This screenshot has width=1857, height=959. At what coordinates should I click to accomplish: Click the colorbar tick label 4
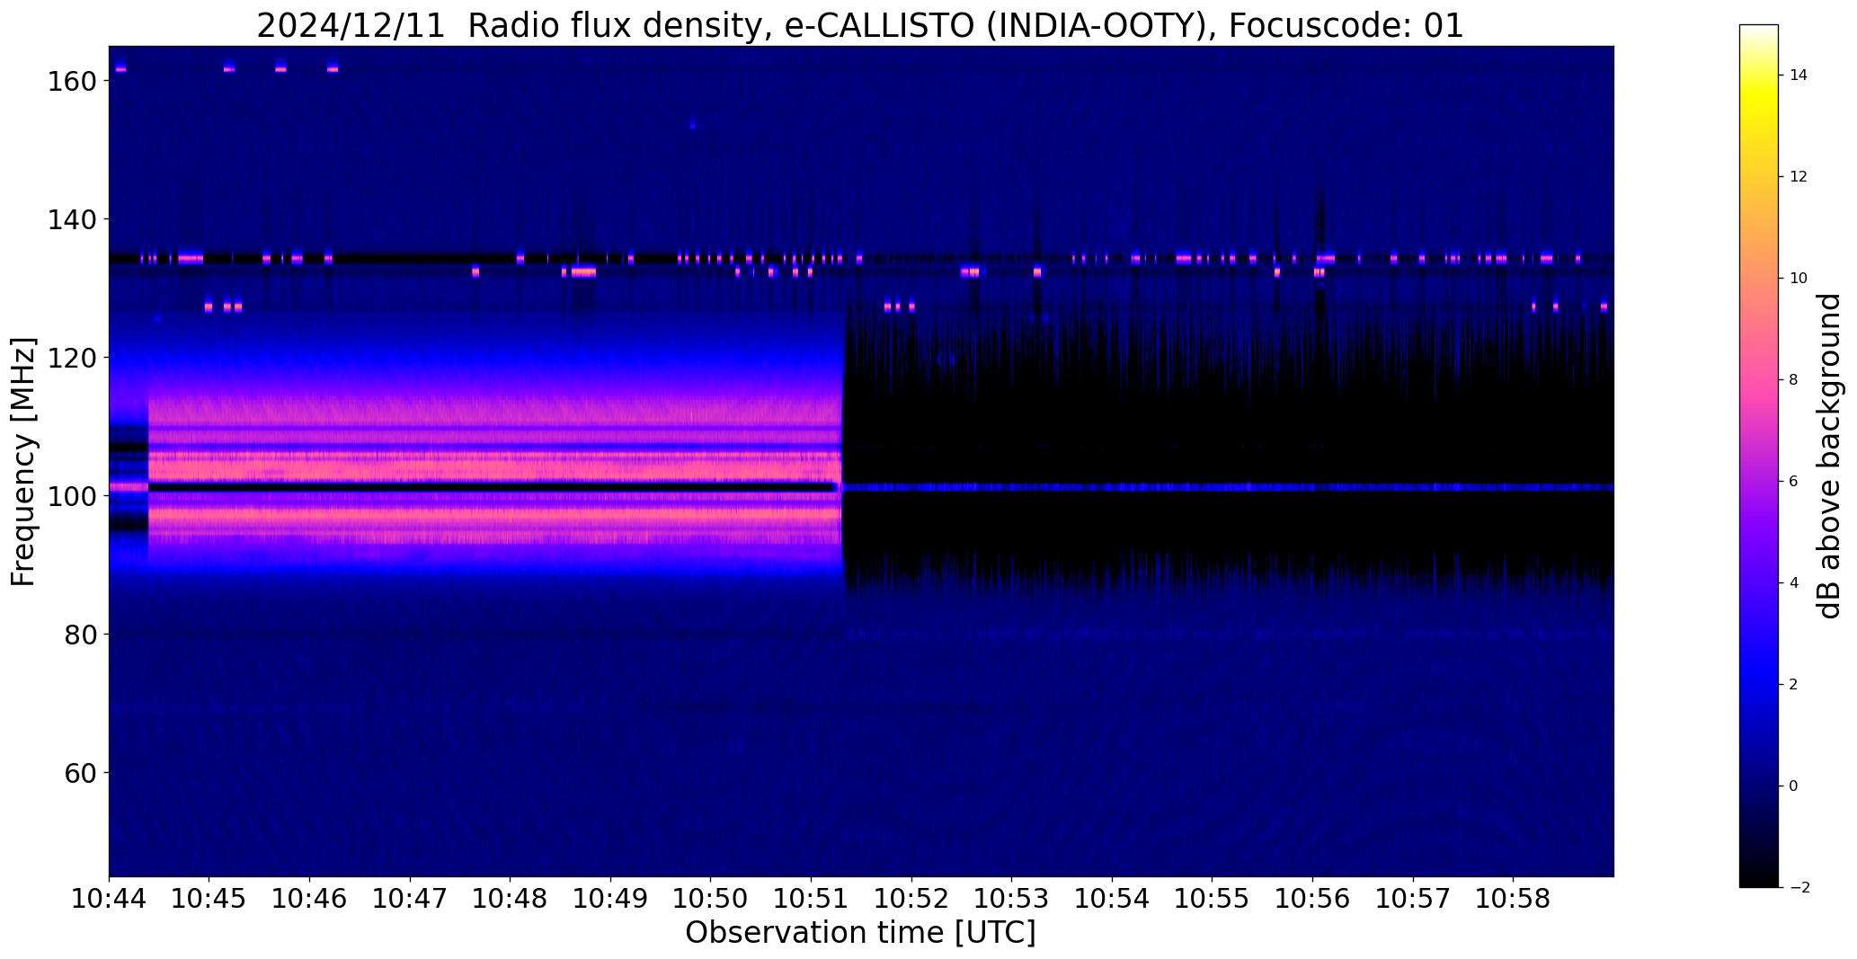coord(1793,583)
